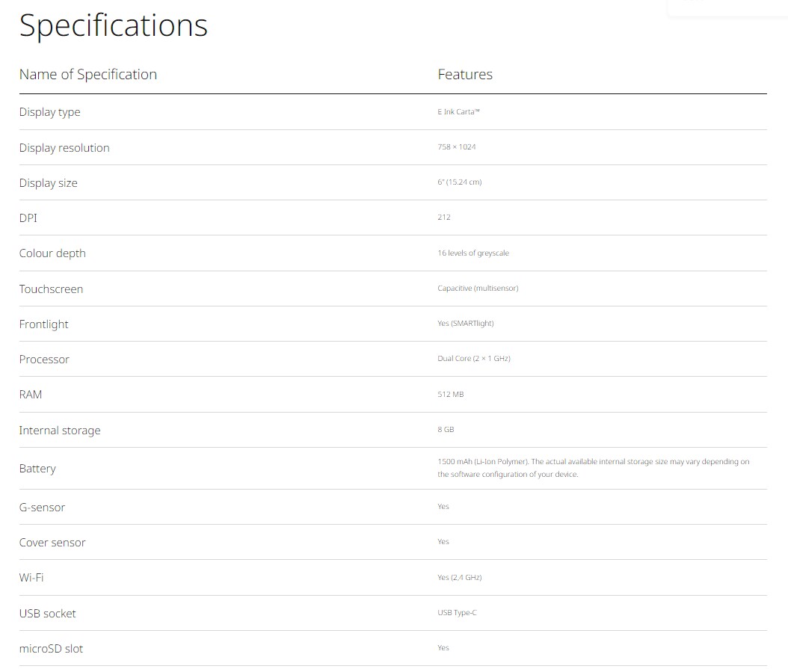Screen dimensions: 788x669
Task: Click the "Features" column header
Action: pos(465,74)
